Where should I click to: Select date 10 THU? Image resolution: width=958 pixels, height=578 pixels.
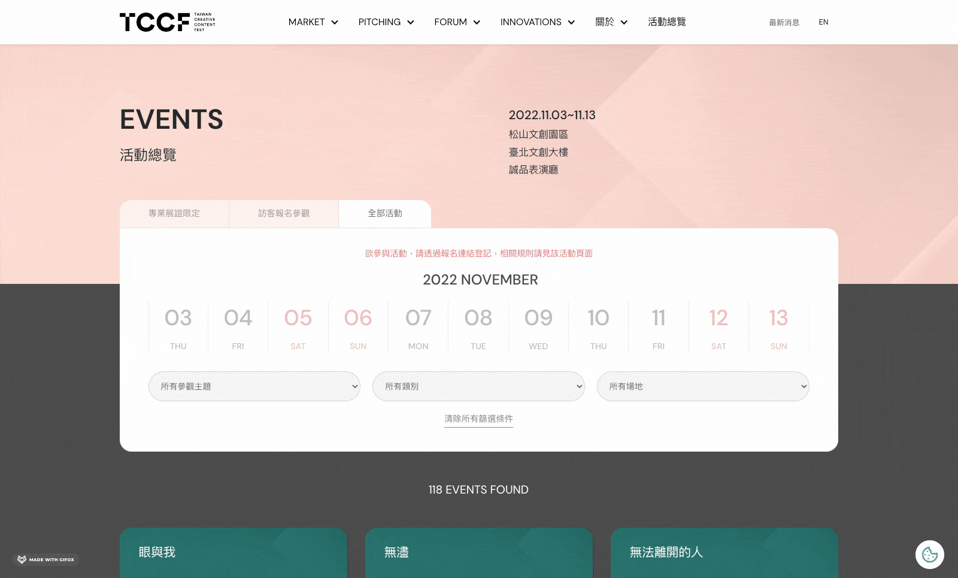[x=599, y=327]
